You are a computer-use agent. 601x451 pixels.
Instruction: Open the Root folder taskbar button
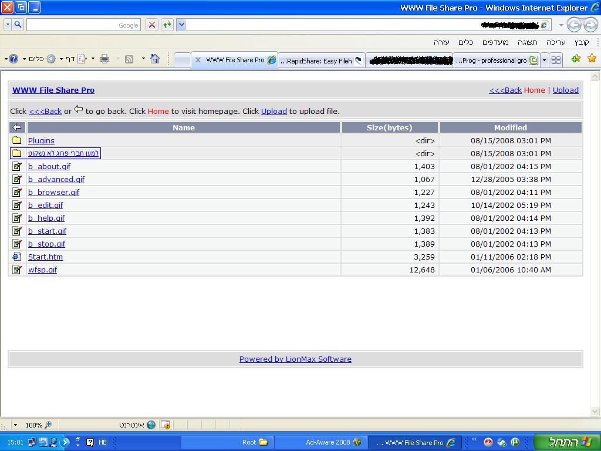coord(227,442)
